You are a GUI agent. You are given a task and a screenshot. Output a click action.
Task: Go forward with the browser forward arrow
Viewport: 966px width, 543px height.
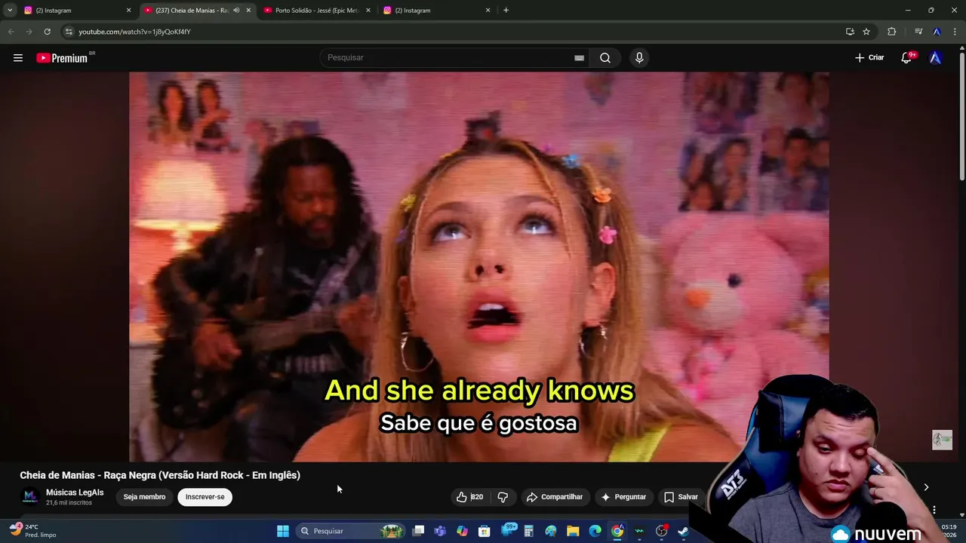click(29, 32)
